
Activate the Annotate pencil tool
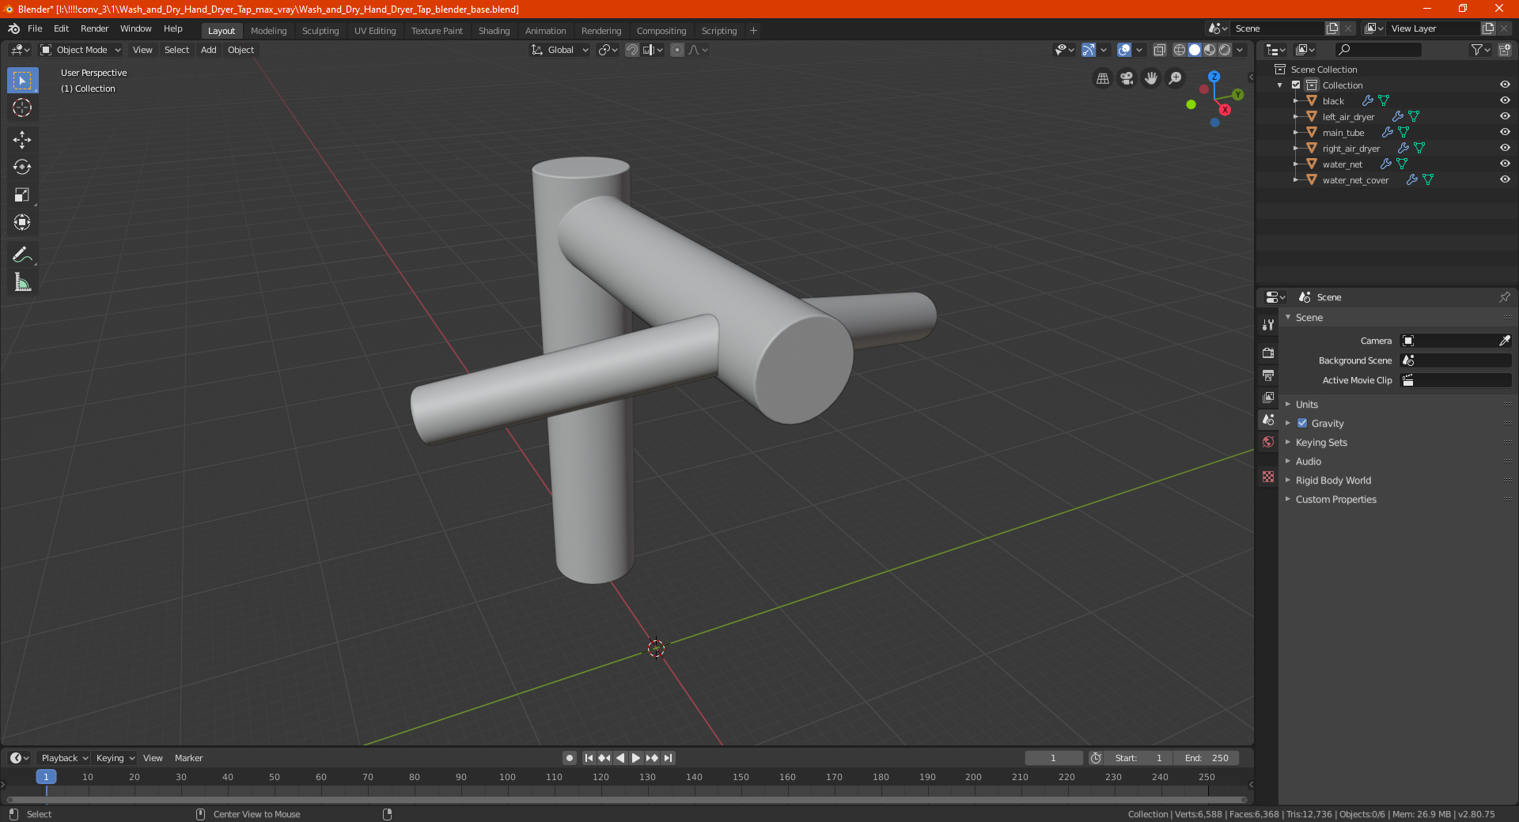click(22, 255)
